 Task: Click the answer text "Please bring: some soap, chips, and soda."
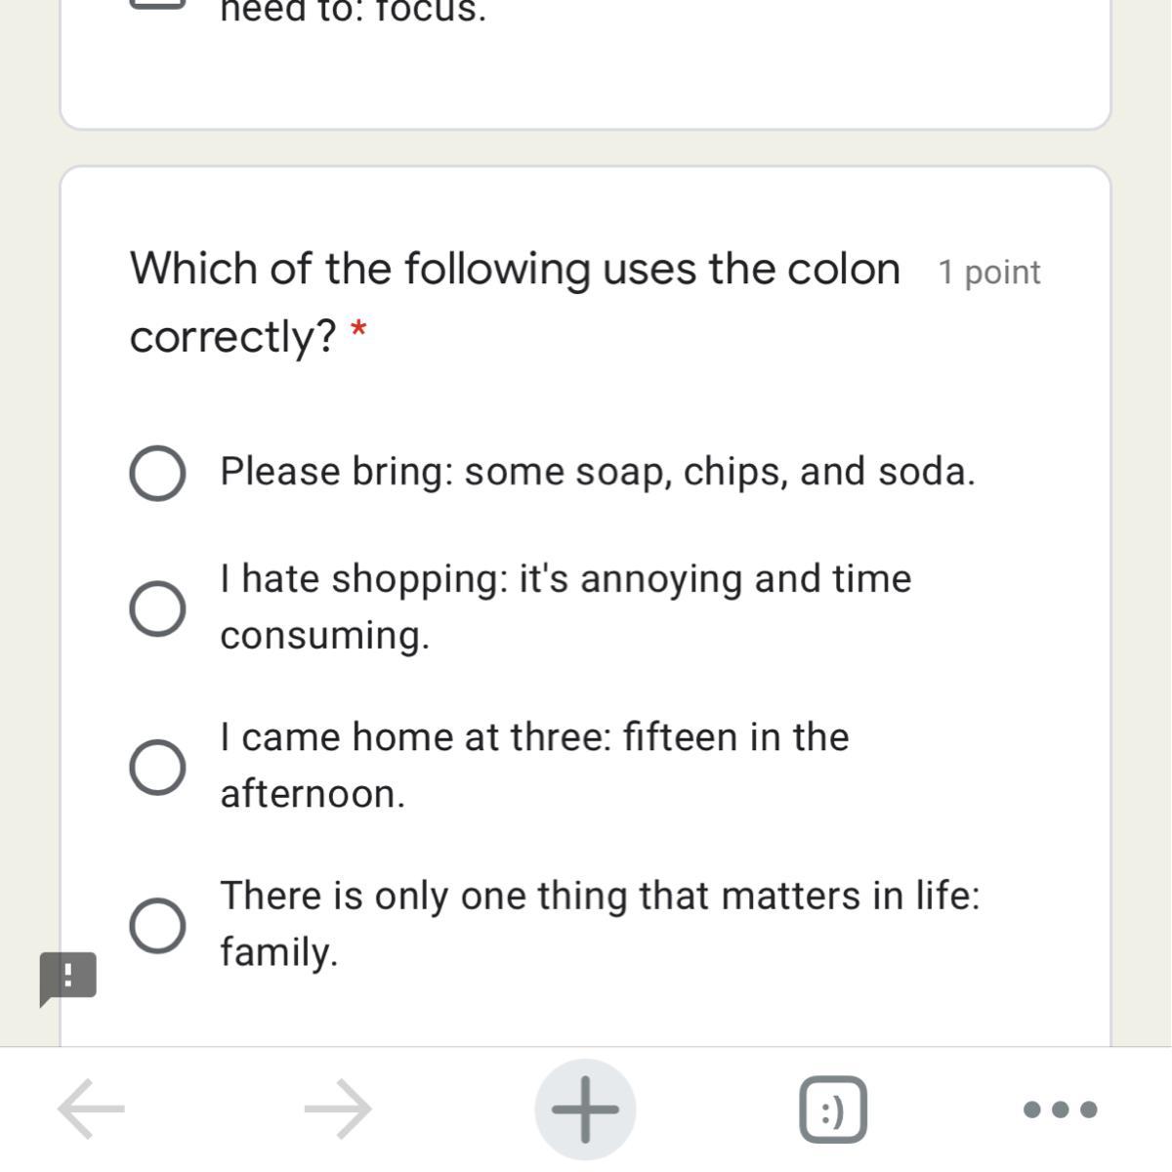(597, 472)
